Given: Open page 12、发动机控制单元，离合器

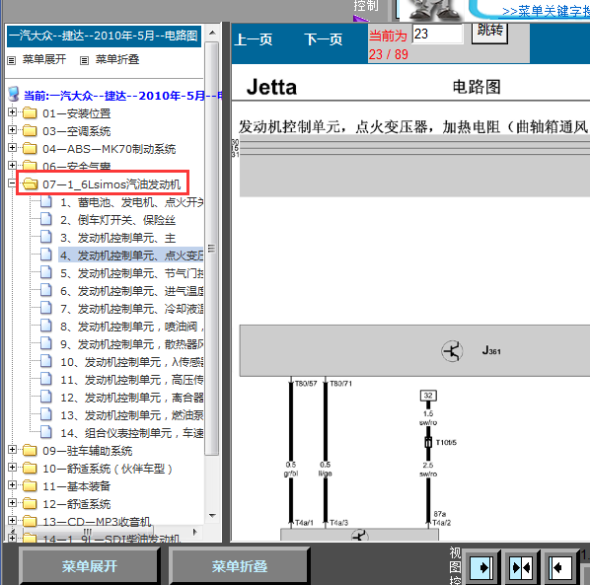Looking at the screenshot, I should click(131, 398).
